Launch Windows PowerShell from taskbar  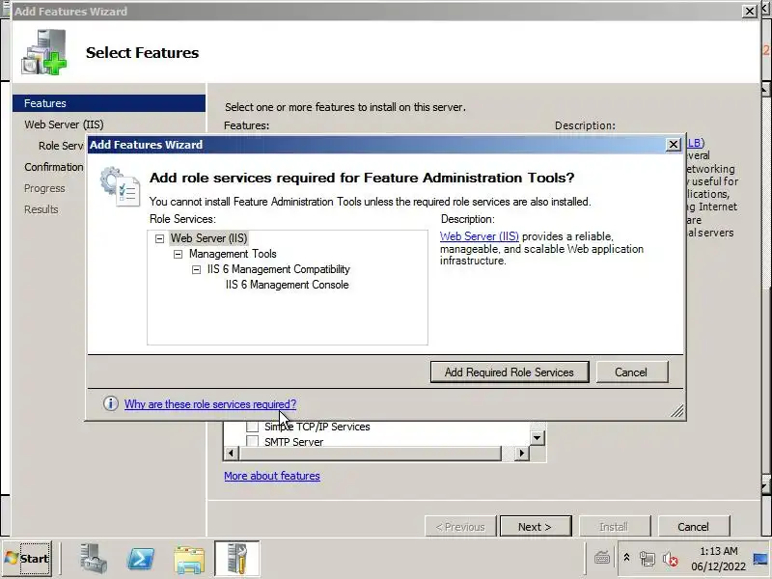[x=141, y=559]
